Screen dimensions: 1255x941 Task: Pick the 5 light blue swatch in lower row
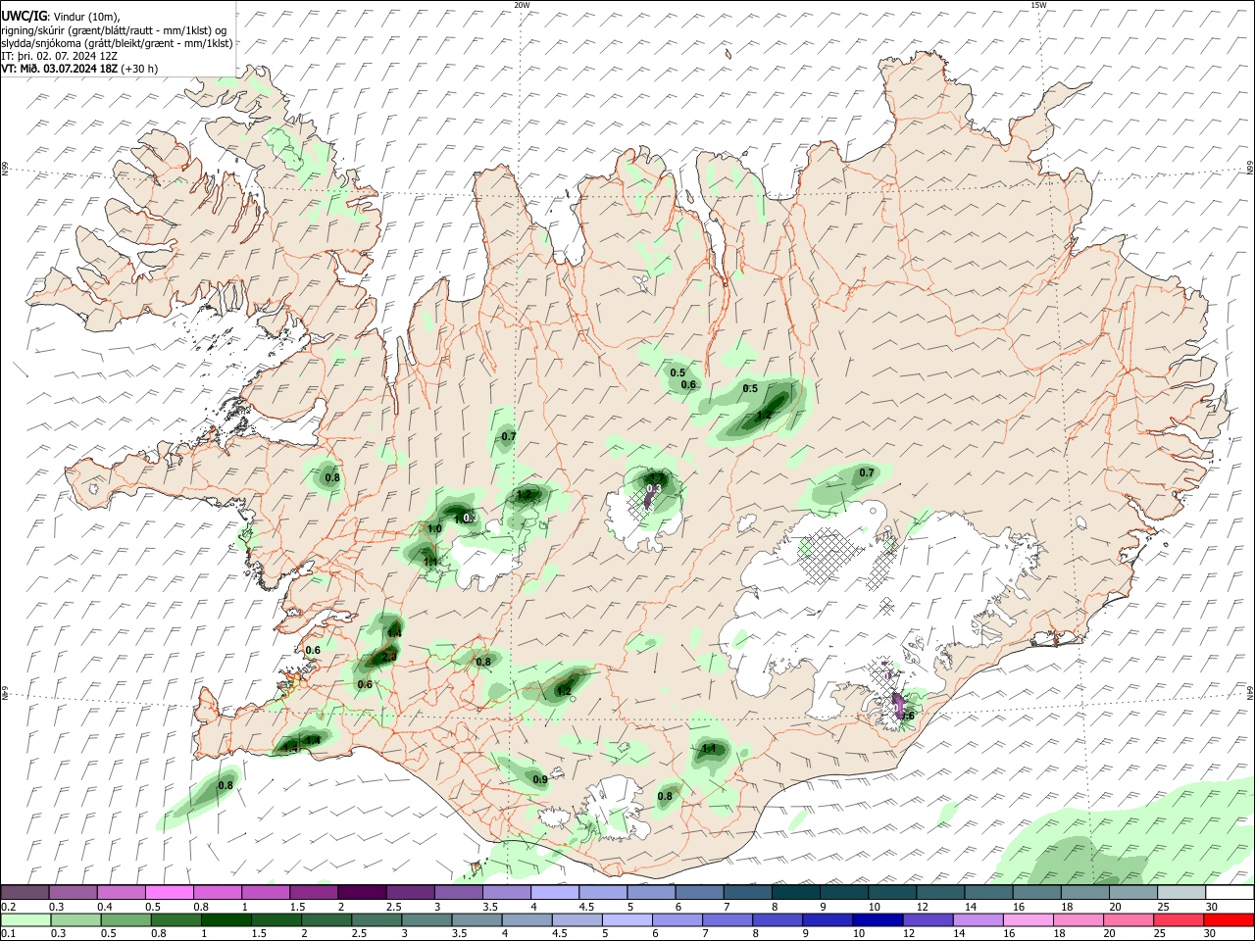[x=627, y=919]
